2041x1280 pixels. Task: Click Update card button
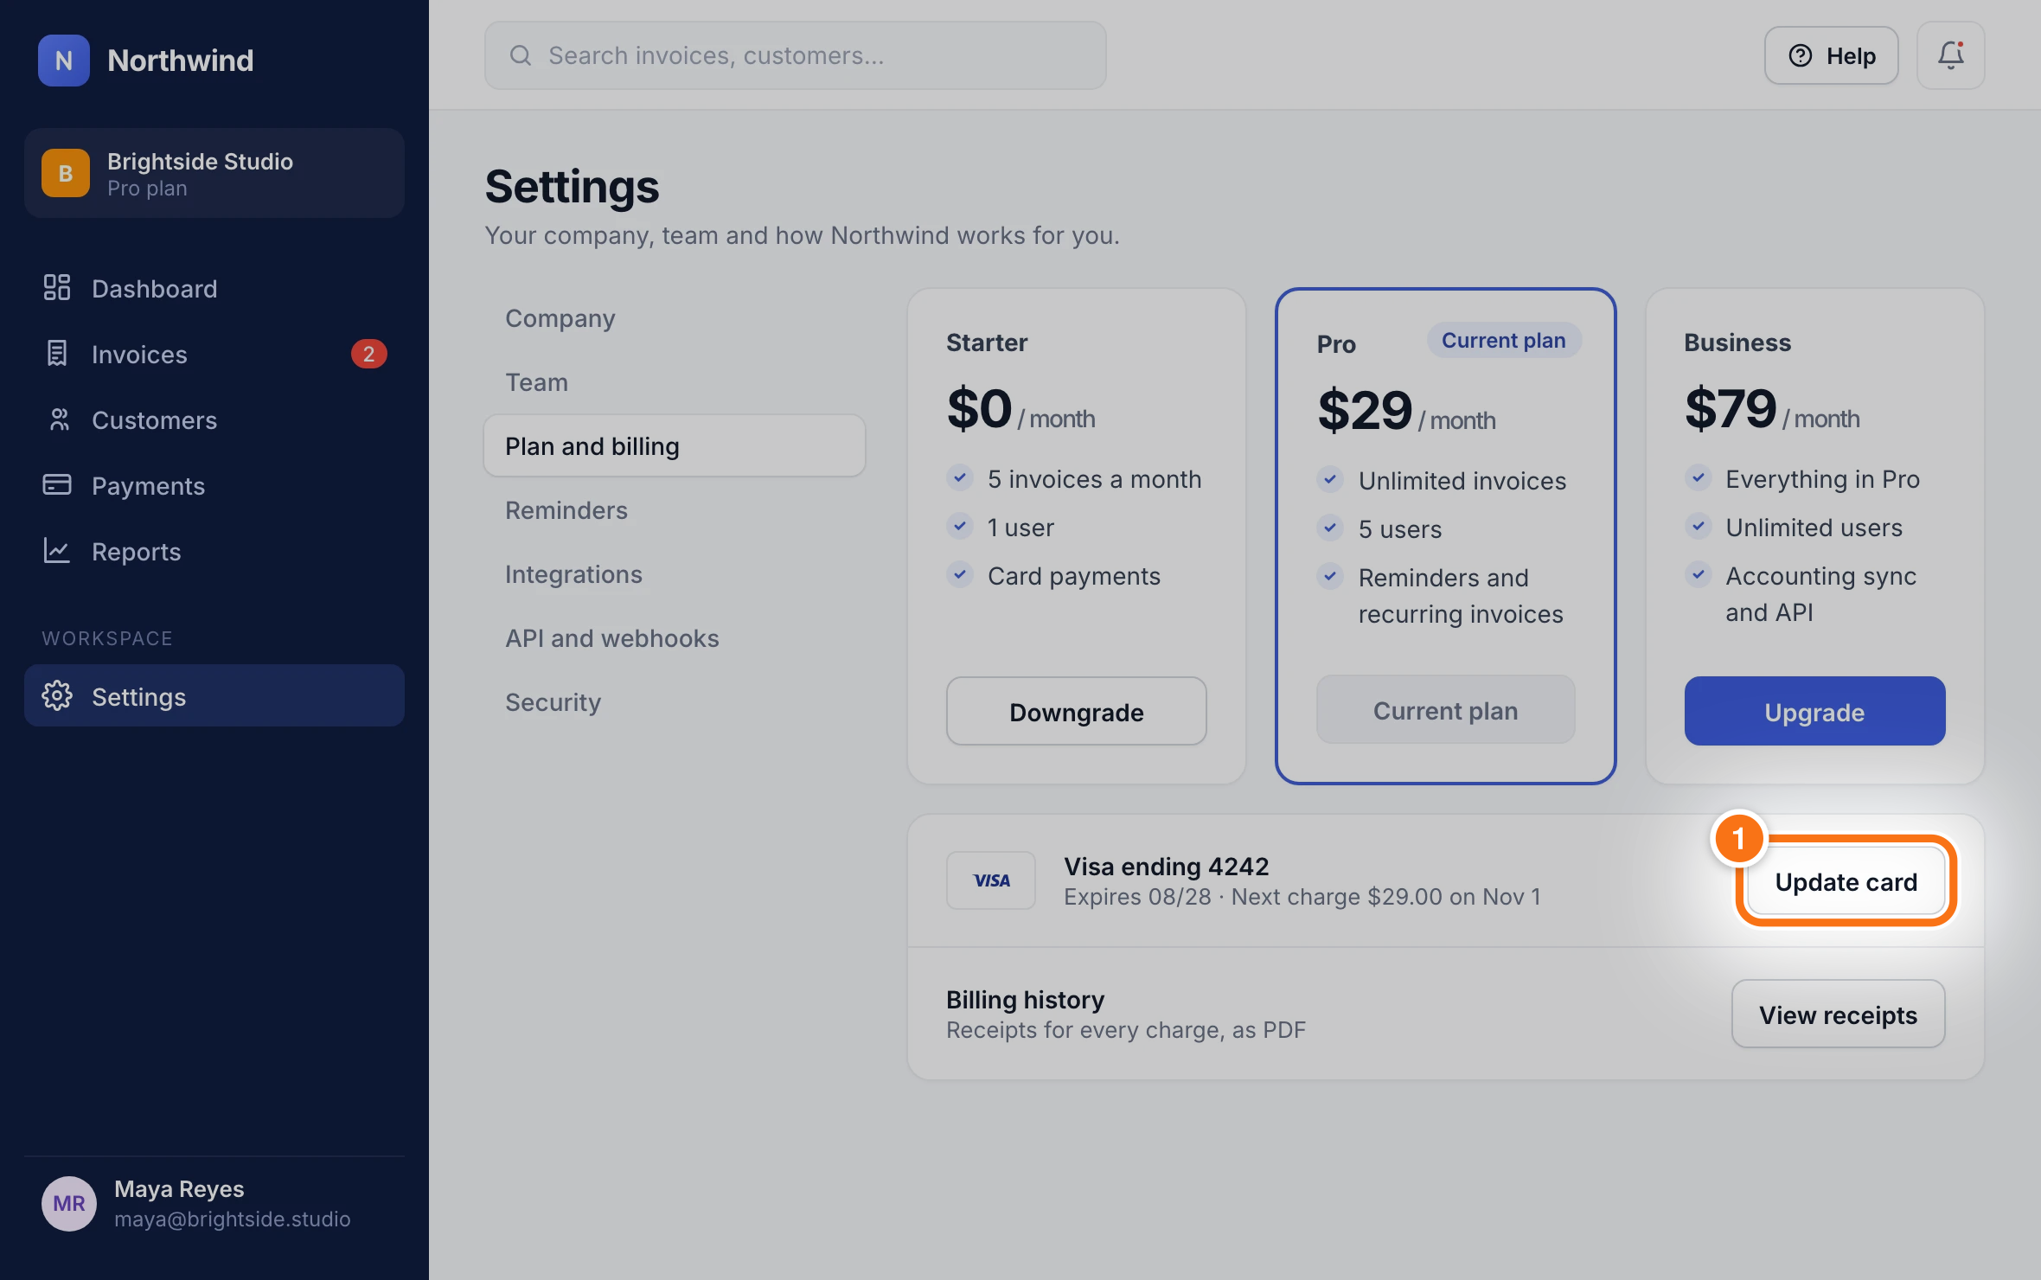[1846, 881]
